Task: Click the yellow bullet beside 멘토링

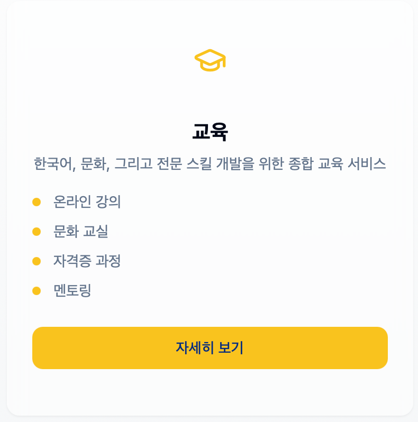Action: [x=37, y=291]
